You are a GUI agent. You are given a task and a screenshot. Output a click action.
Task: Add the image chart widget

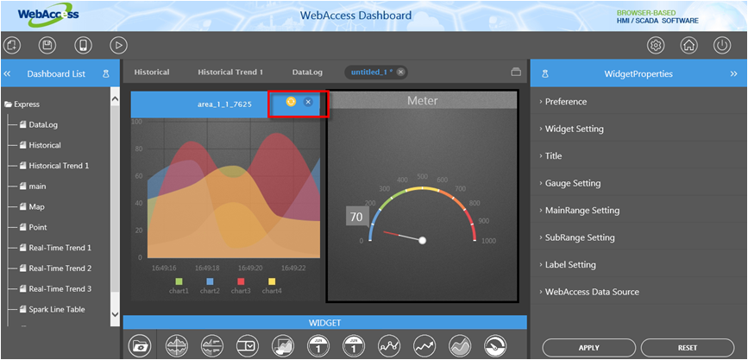282,344
